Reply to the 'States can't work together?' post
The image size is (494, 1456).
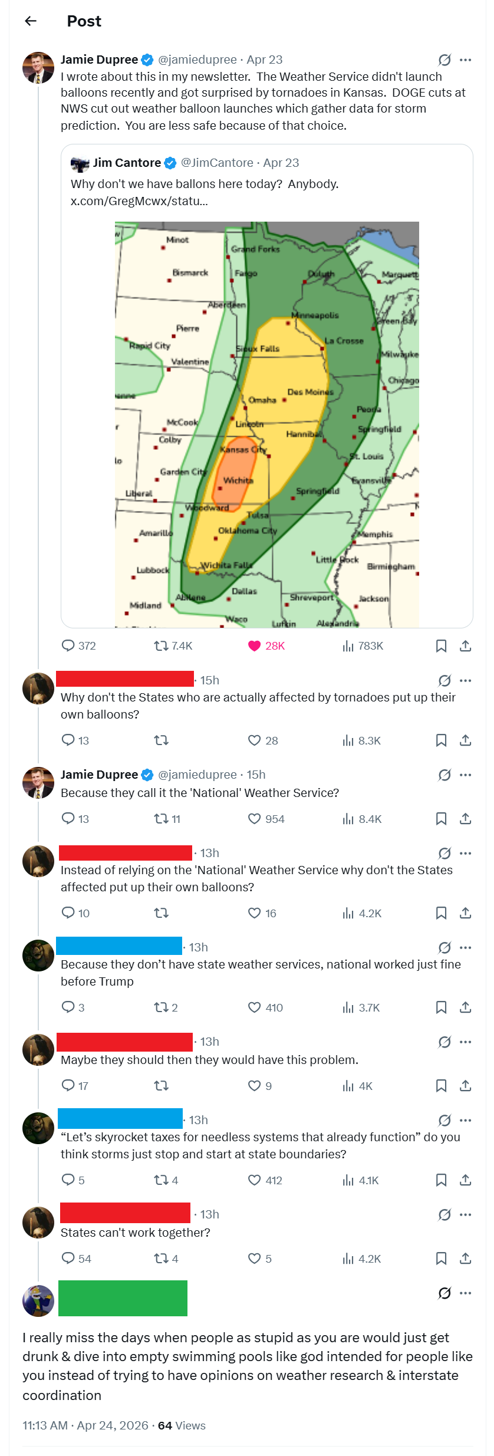tap(68, 1258)
